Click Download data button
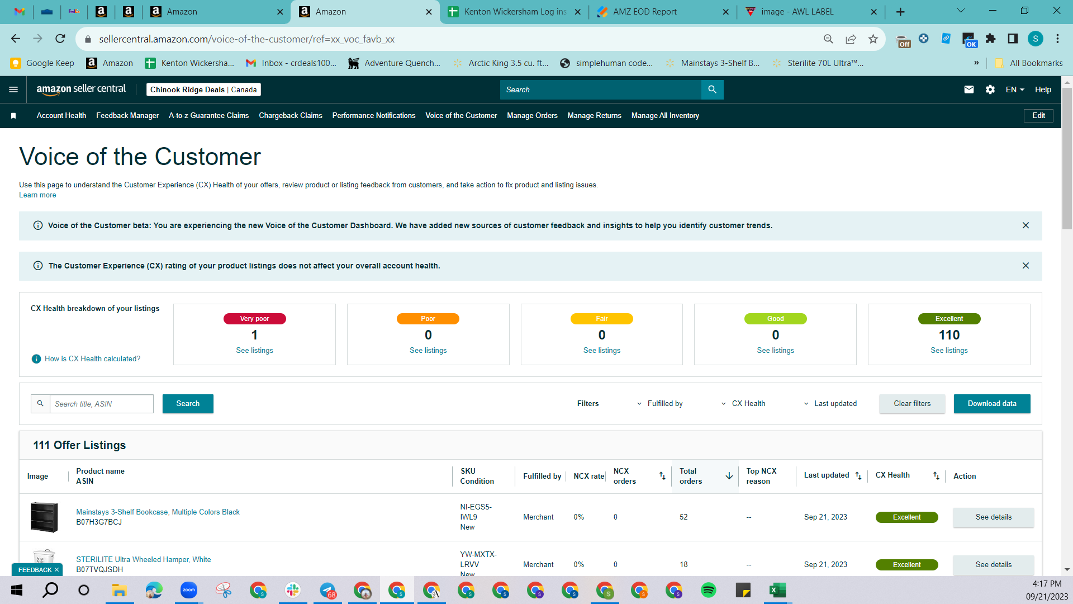This screenshot has width=1073, height=604. click(x=992, y=404)
